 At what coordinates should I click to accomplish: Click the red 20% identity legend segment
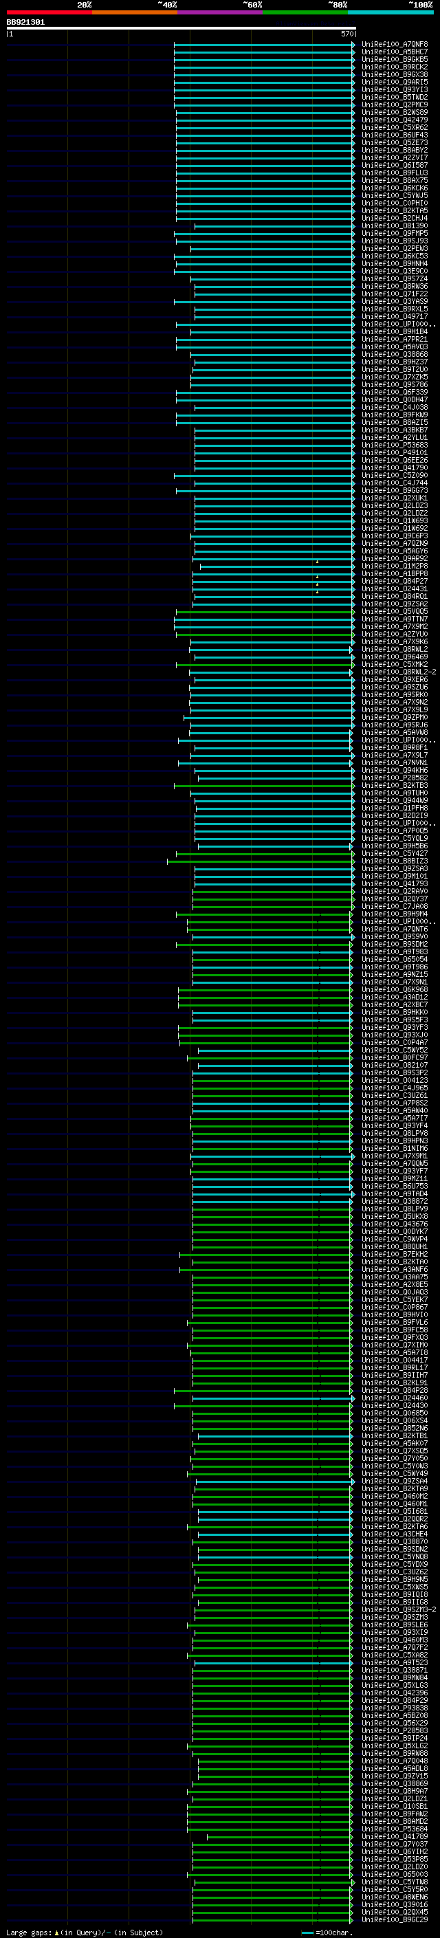[49, 12]
